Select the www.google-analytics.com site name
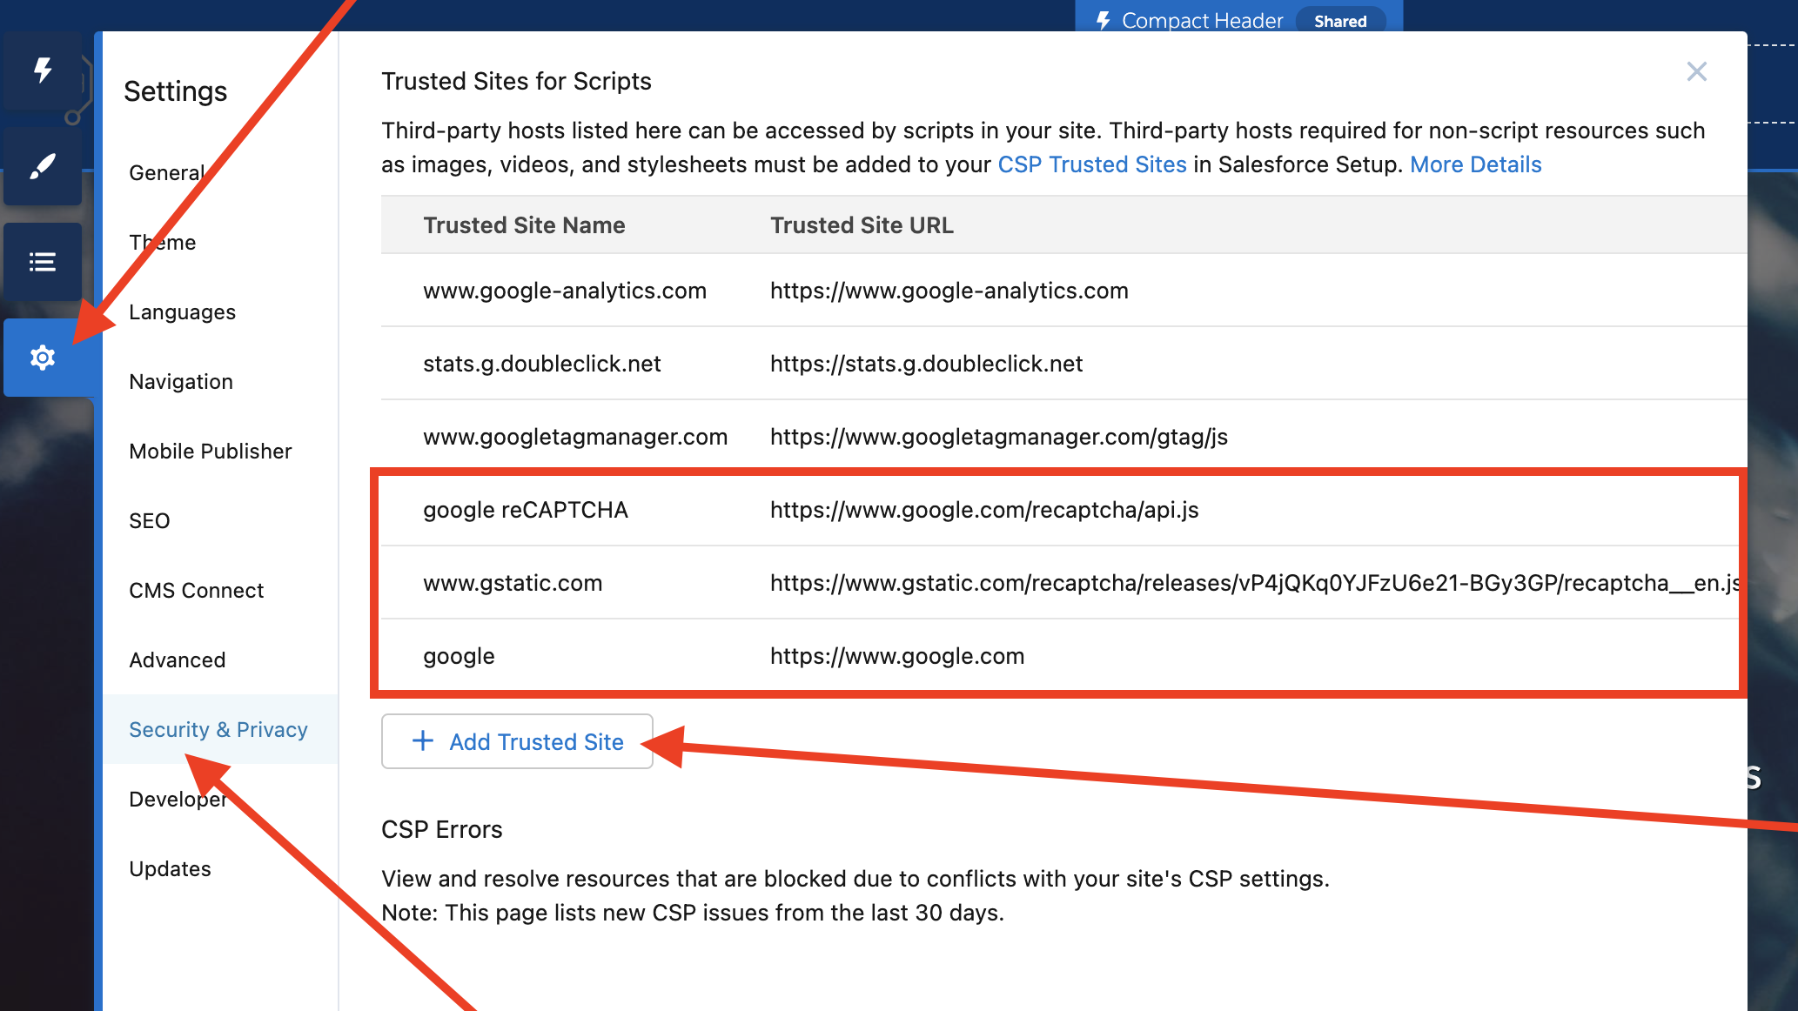The height and width of the screenshot is (1011, 1798). [565, 291]
